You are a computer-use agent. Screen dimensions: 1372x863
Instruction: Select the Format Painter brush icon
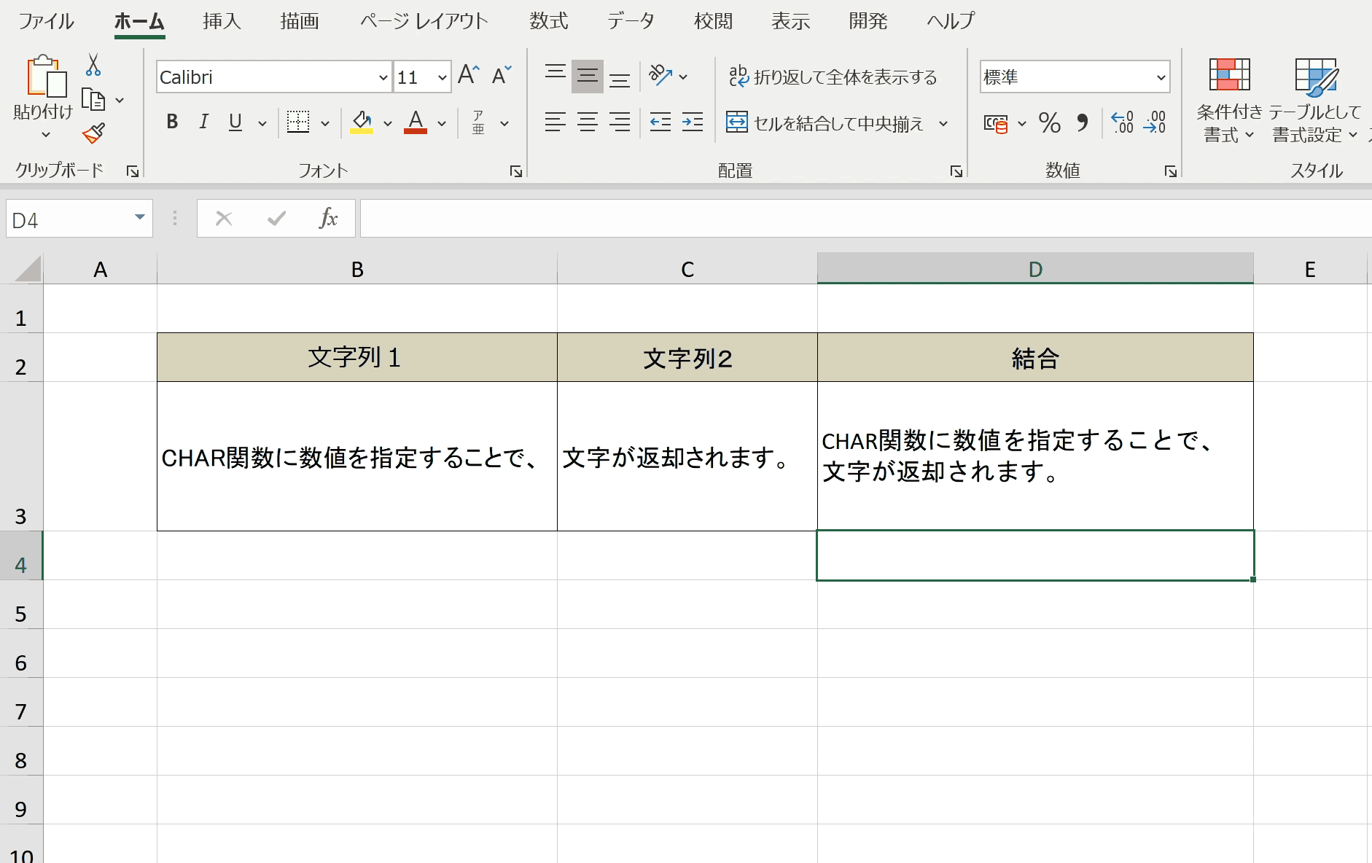point(94,133)
